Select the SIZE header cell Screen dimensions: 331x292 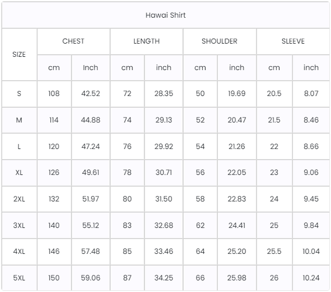click(x=19, y=55)
